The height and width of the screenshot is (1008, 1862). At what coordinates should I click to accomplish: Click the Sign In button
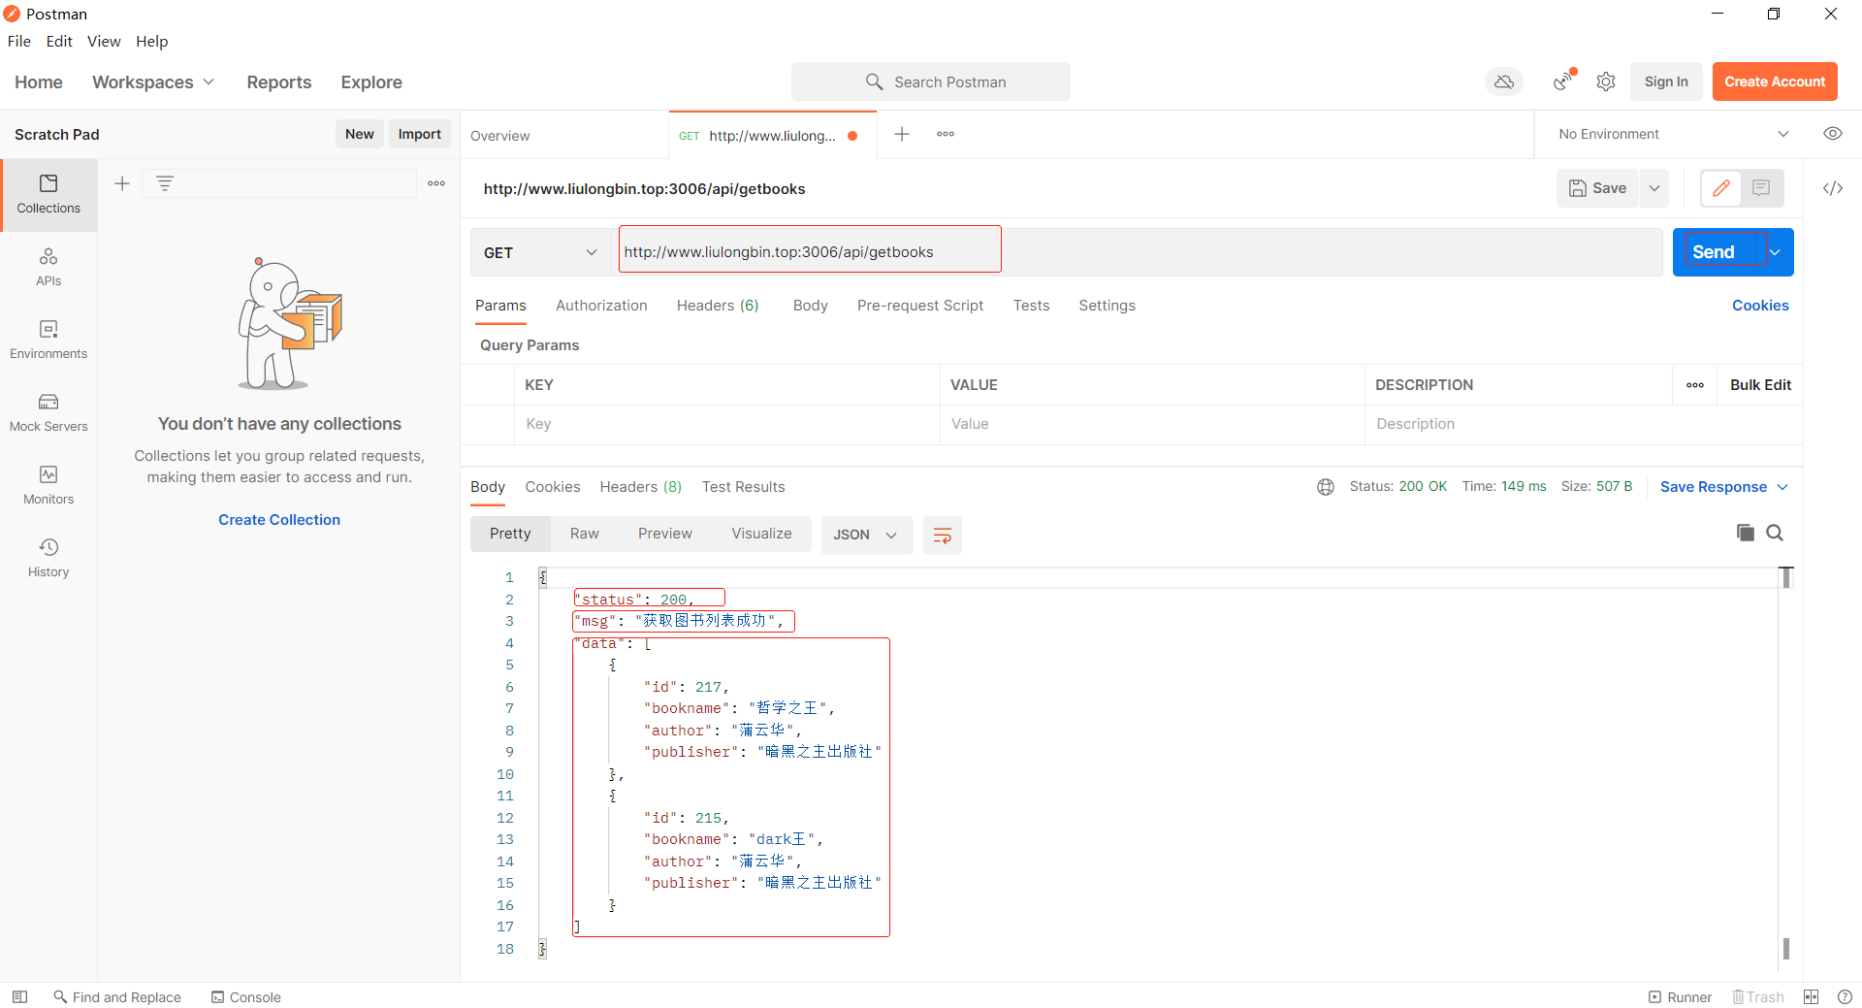tap(1666, 81)
